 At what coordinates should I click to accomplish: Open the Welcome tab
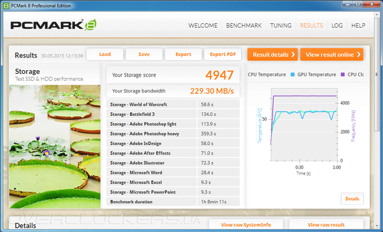(x=203, y=26)
